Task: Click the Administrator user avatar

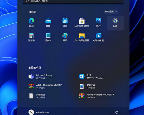Action: click(x=31, y=112)
